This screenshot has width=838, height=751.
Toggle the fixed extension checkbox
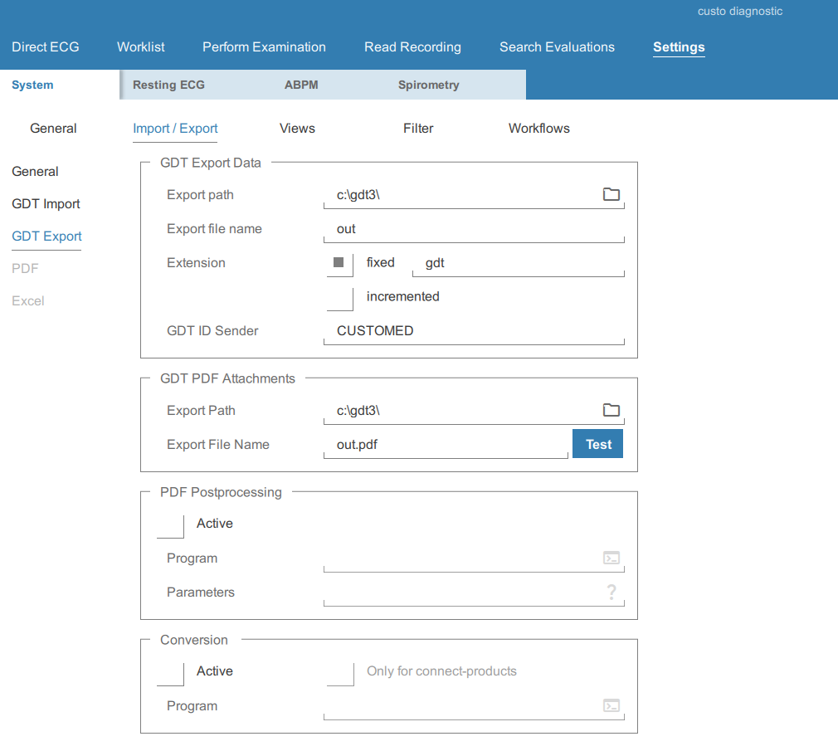tap(339, 263)
